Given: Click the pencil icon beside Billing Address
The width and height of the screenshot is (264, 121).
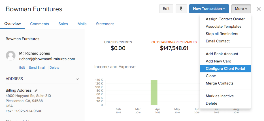Looking at the screenshot, I should tap(36, 90).
